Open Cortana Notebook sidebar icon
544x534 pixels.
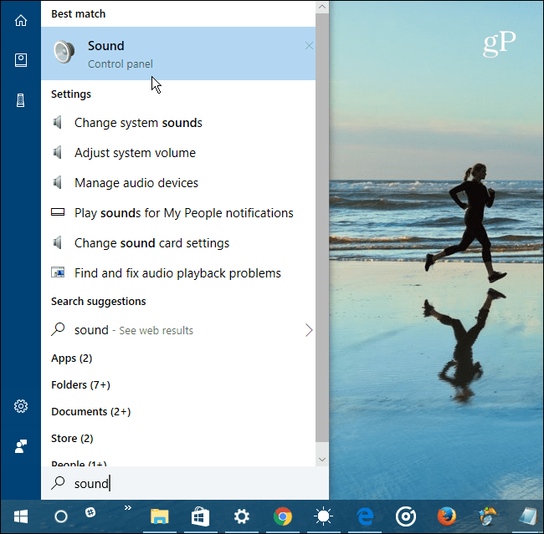pyautogui.click(x=21, y=60)
